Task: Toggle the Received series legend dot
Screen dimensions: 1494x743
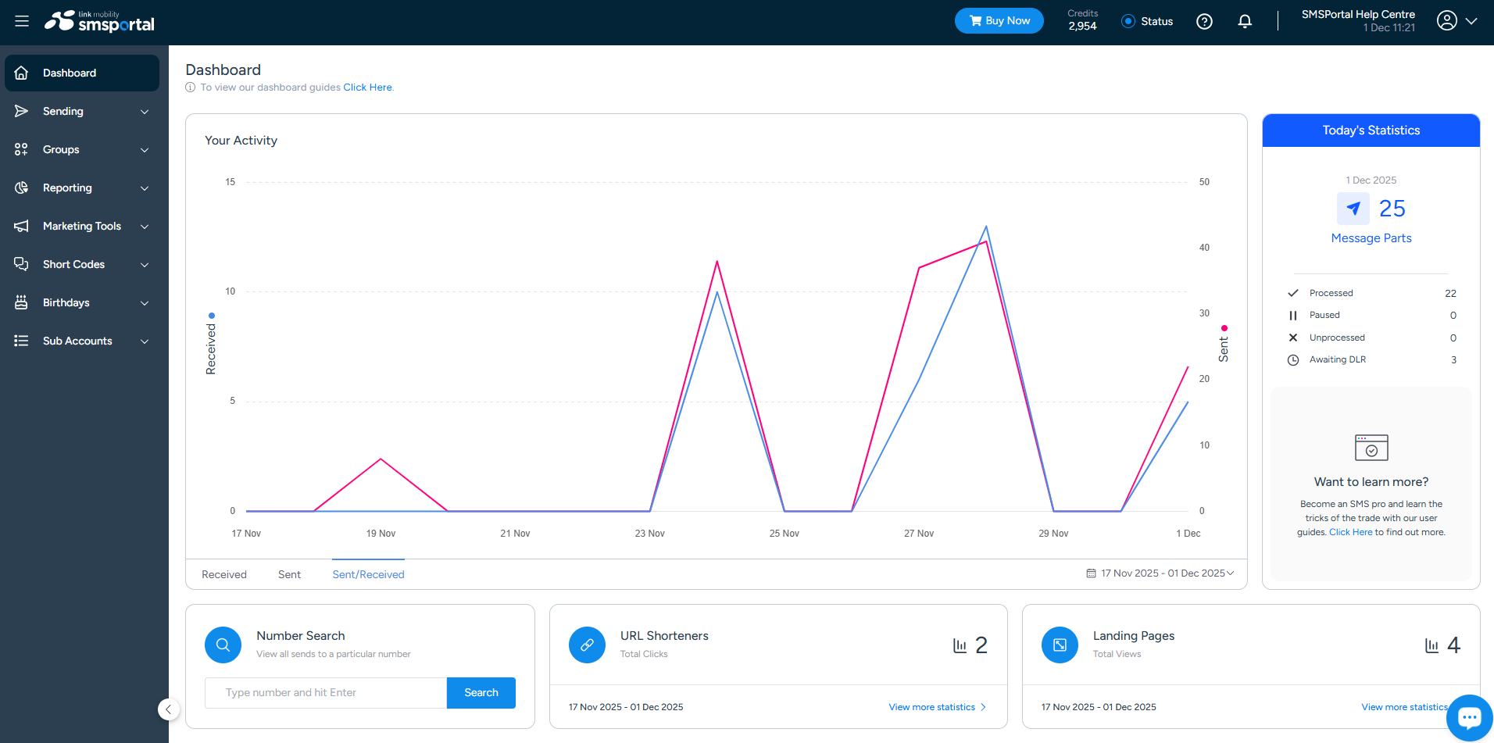Action: pyautogui.click(x=212, y=316)
